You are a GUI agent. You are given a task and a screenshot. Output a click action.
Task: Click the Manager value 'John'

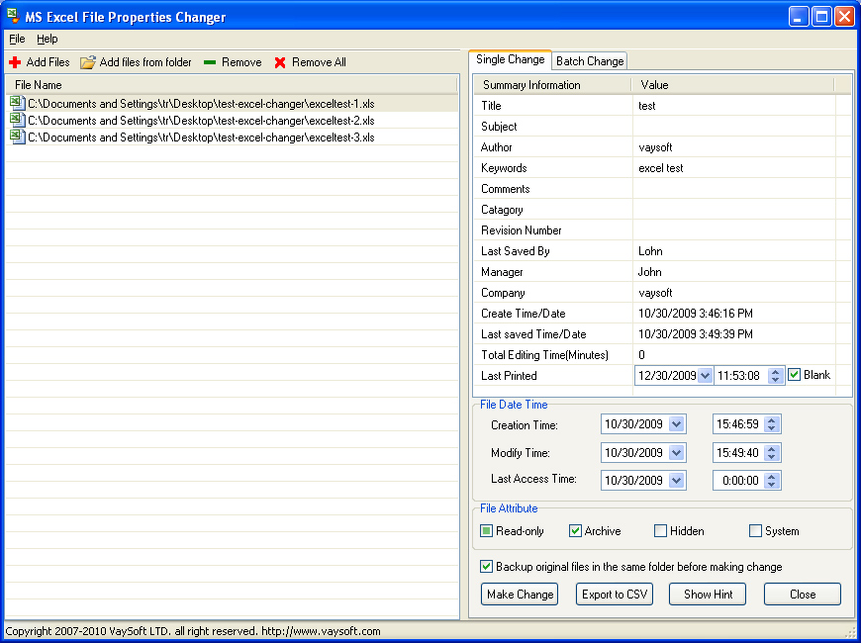pos(649,272)
